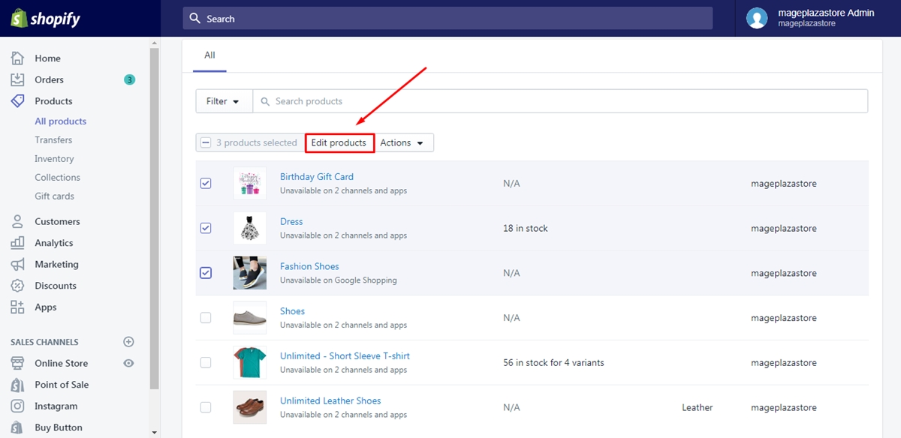Click '56 in stock for 4 variants'
The image size is (901, 438).
[553, 363]
